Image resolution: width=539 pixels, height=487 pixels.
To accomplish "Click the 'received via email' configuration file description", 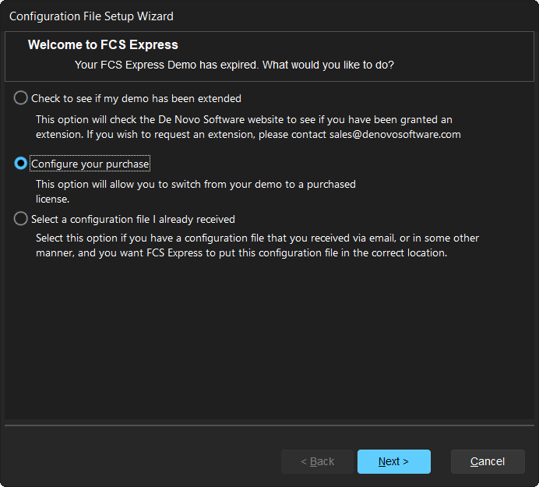I will pos(257,238).
